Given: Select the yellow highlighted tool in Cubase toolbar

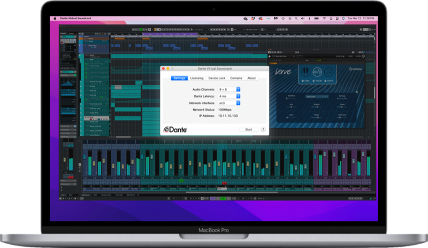Looking at the screenshot, I should tap(155, 29).
